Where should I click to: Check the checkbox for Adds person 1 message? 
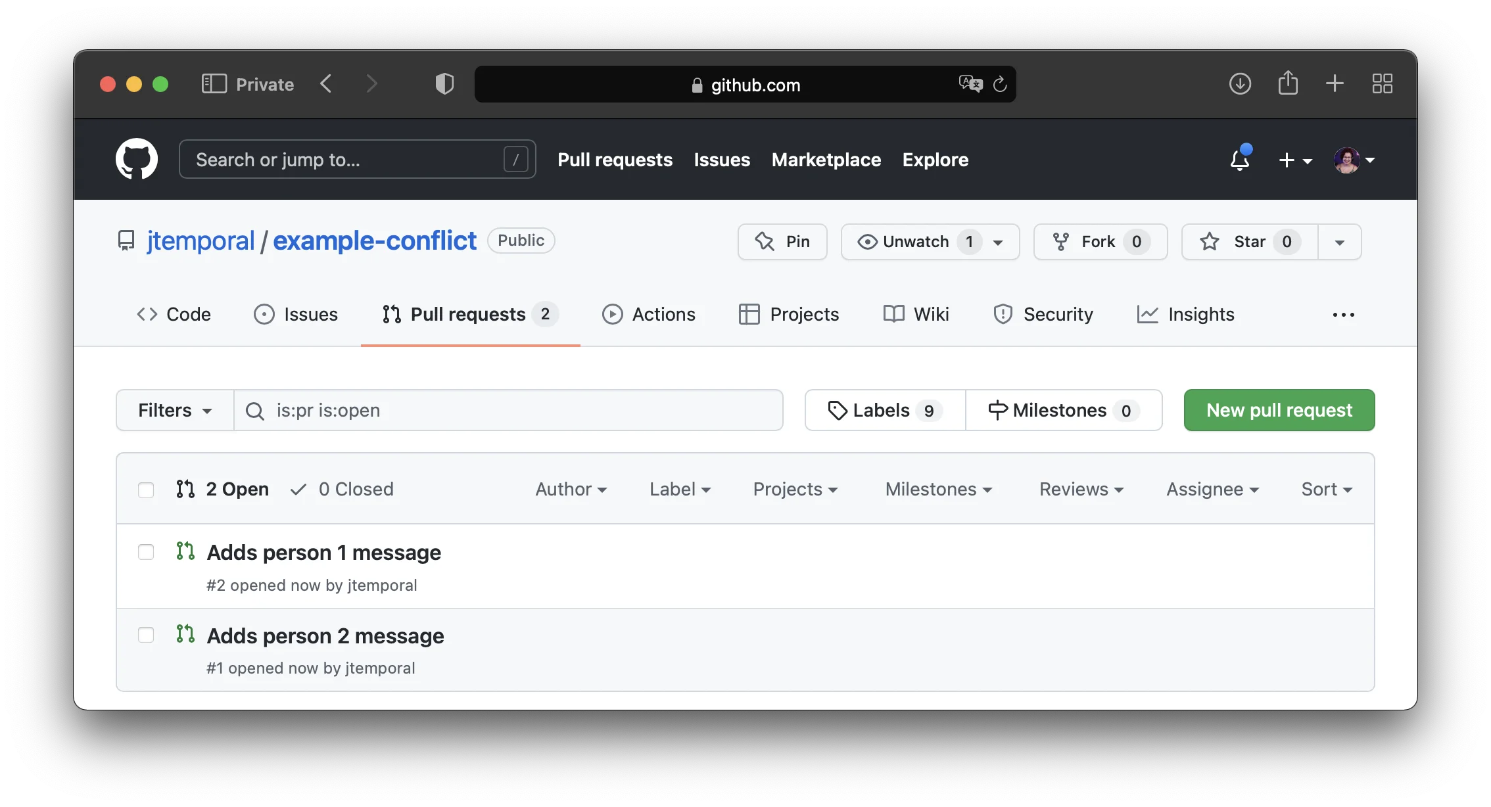tap(146, 553)
